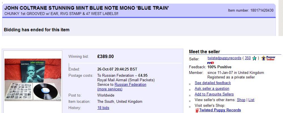This screenshot has height=113, width=283.
Task: Click the winning bid £389.00 amount
Action: coord(105,57)
